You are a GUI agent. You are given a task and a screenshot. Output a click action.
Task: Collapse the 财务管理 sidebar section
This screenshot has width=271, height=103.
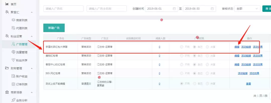[32, 68]
